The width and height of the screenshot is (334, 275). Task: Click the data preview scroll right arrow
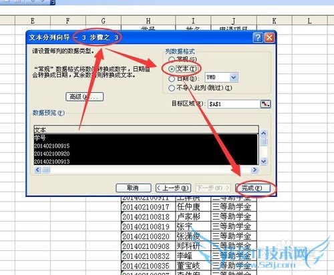(x=255, y=170)
